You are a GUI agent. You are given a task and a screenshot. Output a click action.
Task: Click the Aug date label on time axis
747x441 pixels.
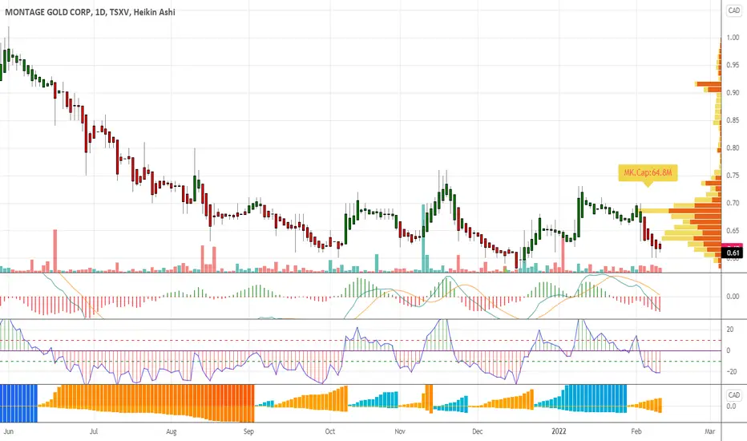point(171,431)
